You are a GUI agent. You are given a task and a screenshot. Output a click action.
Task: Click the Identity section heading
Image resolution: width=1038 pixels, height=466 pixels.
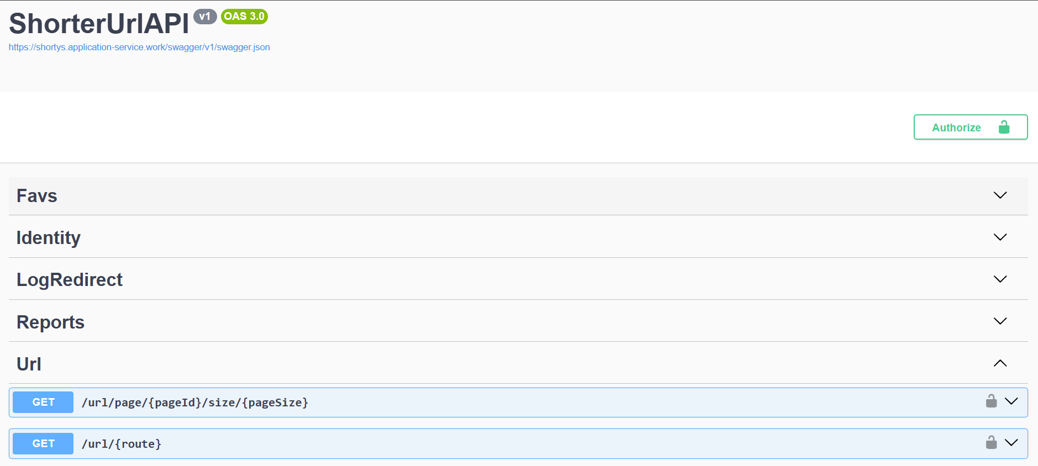[49, 238]
